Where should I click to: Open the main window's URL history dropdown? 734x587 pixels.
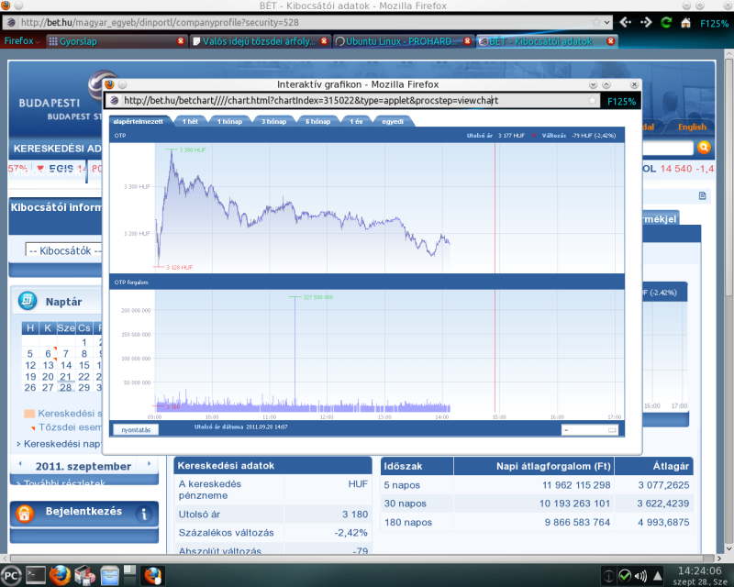pos(607,22)
